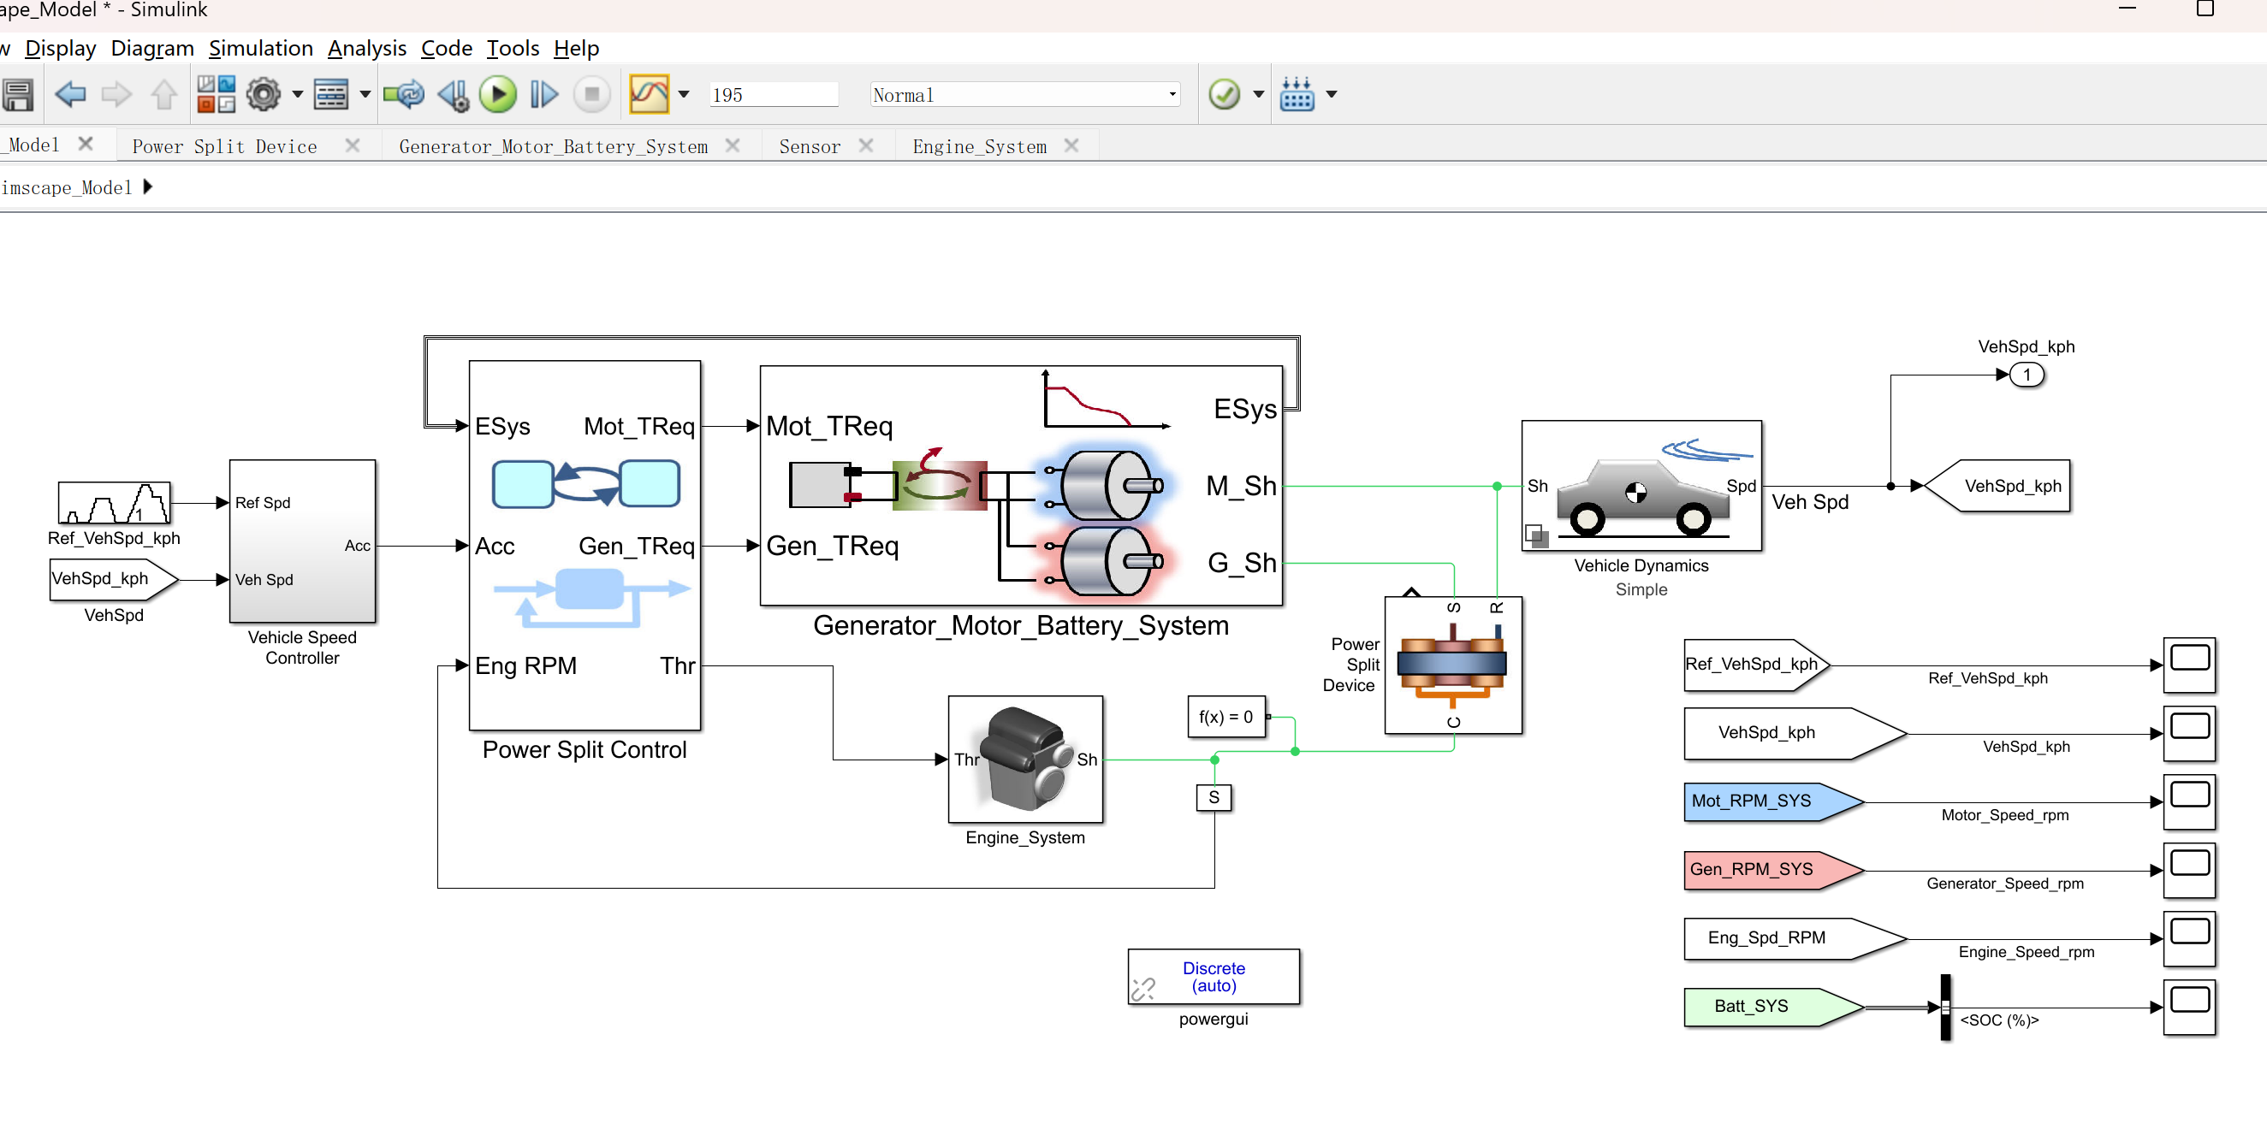Switch to the Engine_System tab
This screenshot has width=2267, height=1141.
click(x=980, y=145)
